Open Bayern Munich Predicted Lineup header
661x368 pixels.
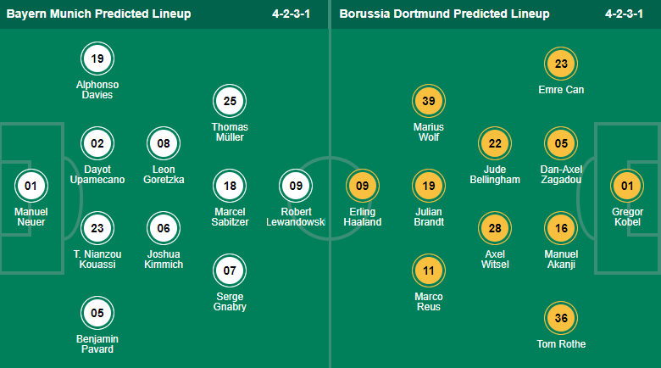(98, 14)
